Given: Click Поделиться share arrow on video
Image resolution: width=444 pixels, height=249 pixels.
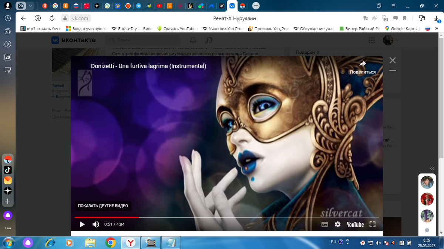Looking at the screenshot, I should tap(363, 67).
